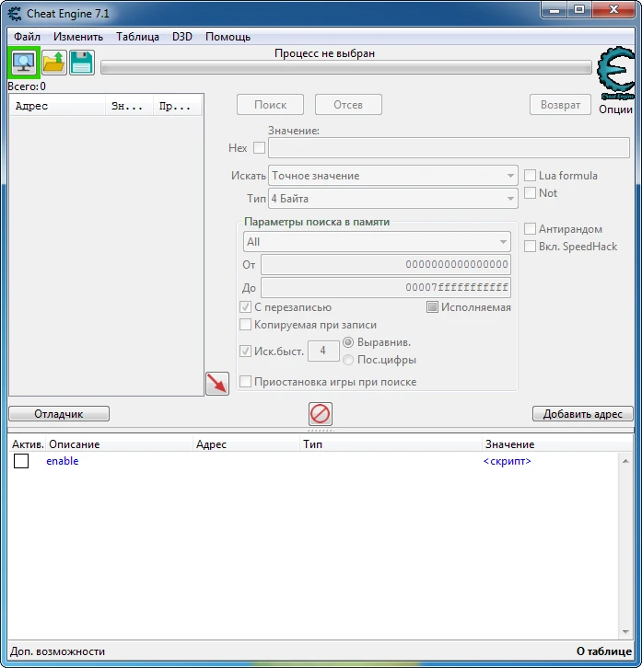Viewport: 642px width, 668px height.
Task: Click red arrow to copy addresses down
Action: click(x=217, y=384)
